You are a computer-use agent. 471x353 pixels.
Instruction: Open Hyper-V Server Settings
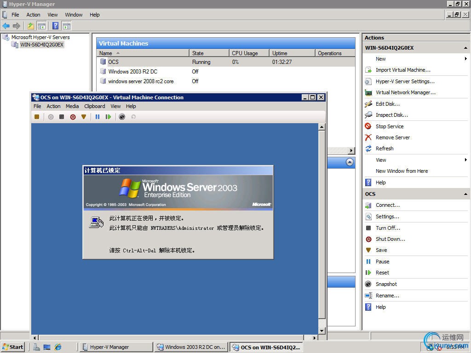pyautogui.click(x=405, y=81)
